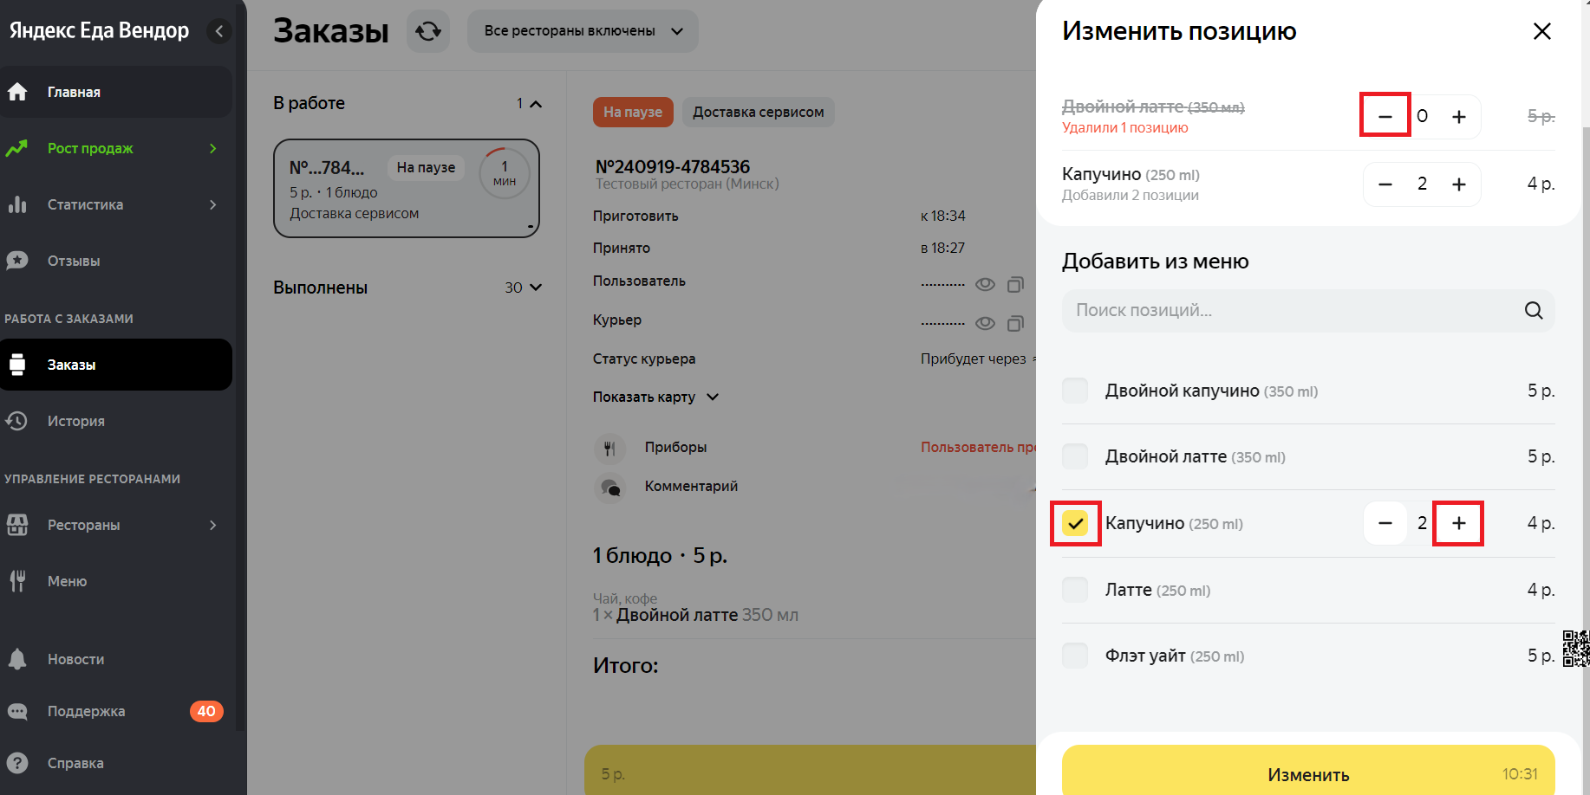This screenshot has height=795, width=1590.
Task: Click the Яндекс Еда Вендор logo
Action: pyautogui.click(x=99, y=30)
